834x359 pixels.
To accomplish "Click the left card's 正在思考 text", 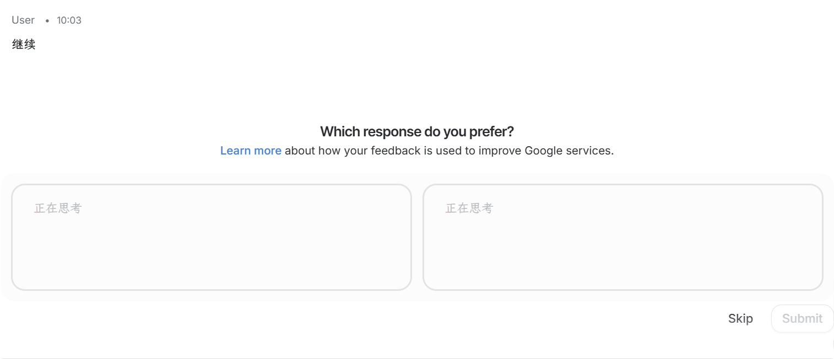I will (58, 208).
